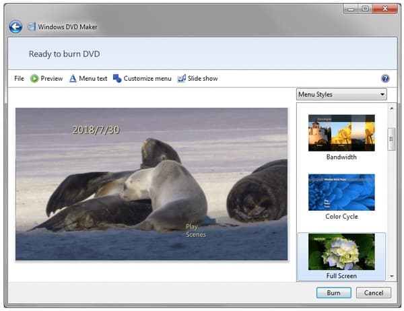
Task: Open the File menu
Action: pos(19,78)
